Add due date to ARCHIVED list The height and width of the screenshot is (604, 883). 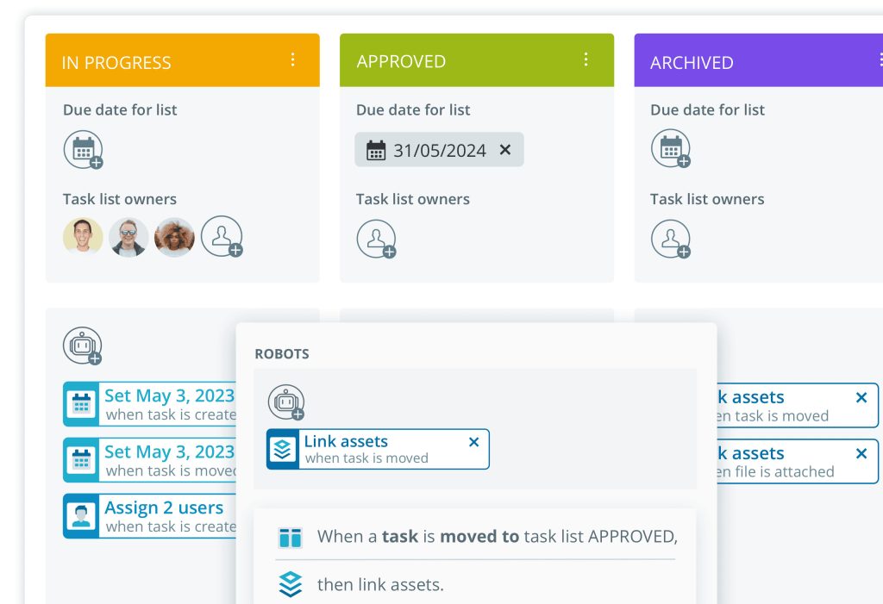(x=670, y=149)
